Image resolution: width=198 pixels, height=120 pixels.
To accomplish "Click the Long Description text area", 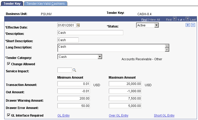I will pyautogui.click(x=113, y=48).
